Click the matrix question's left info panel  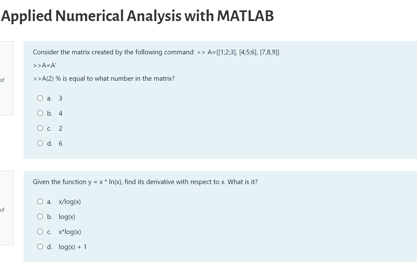(7, 78)
